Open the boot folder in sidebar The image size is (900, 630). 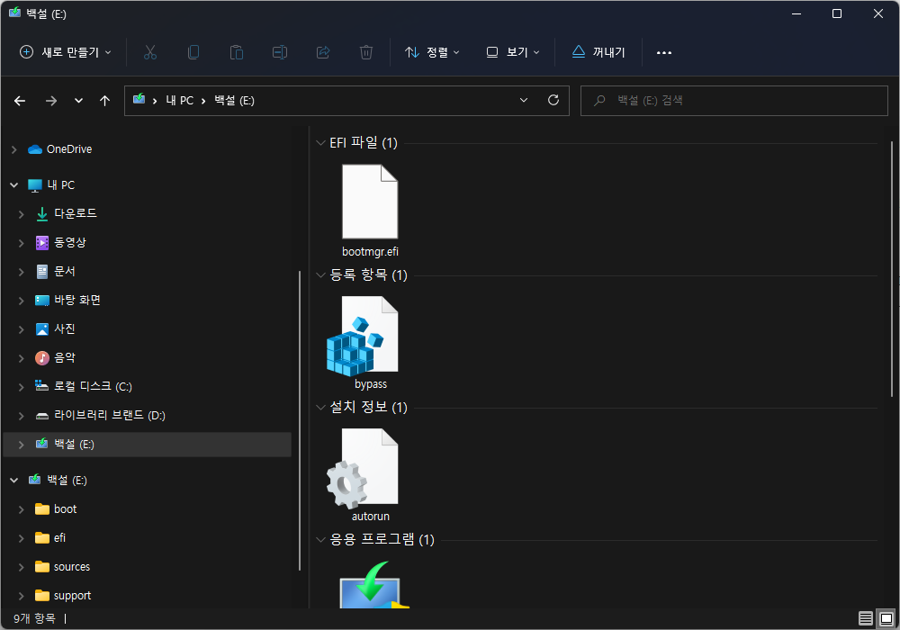pyautogui.click(x=65, y=509)
